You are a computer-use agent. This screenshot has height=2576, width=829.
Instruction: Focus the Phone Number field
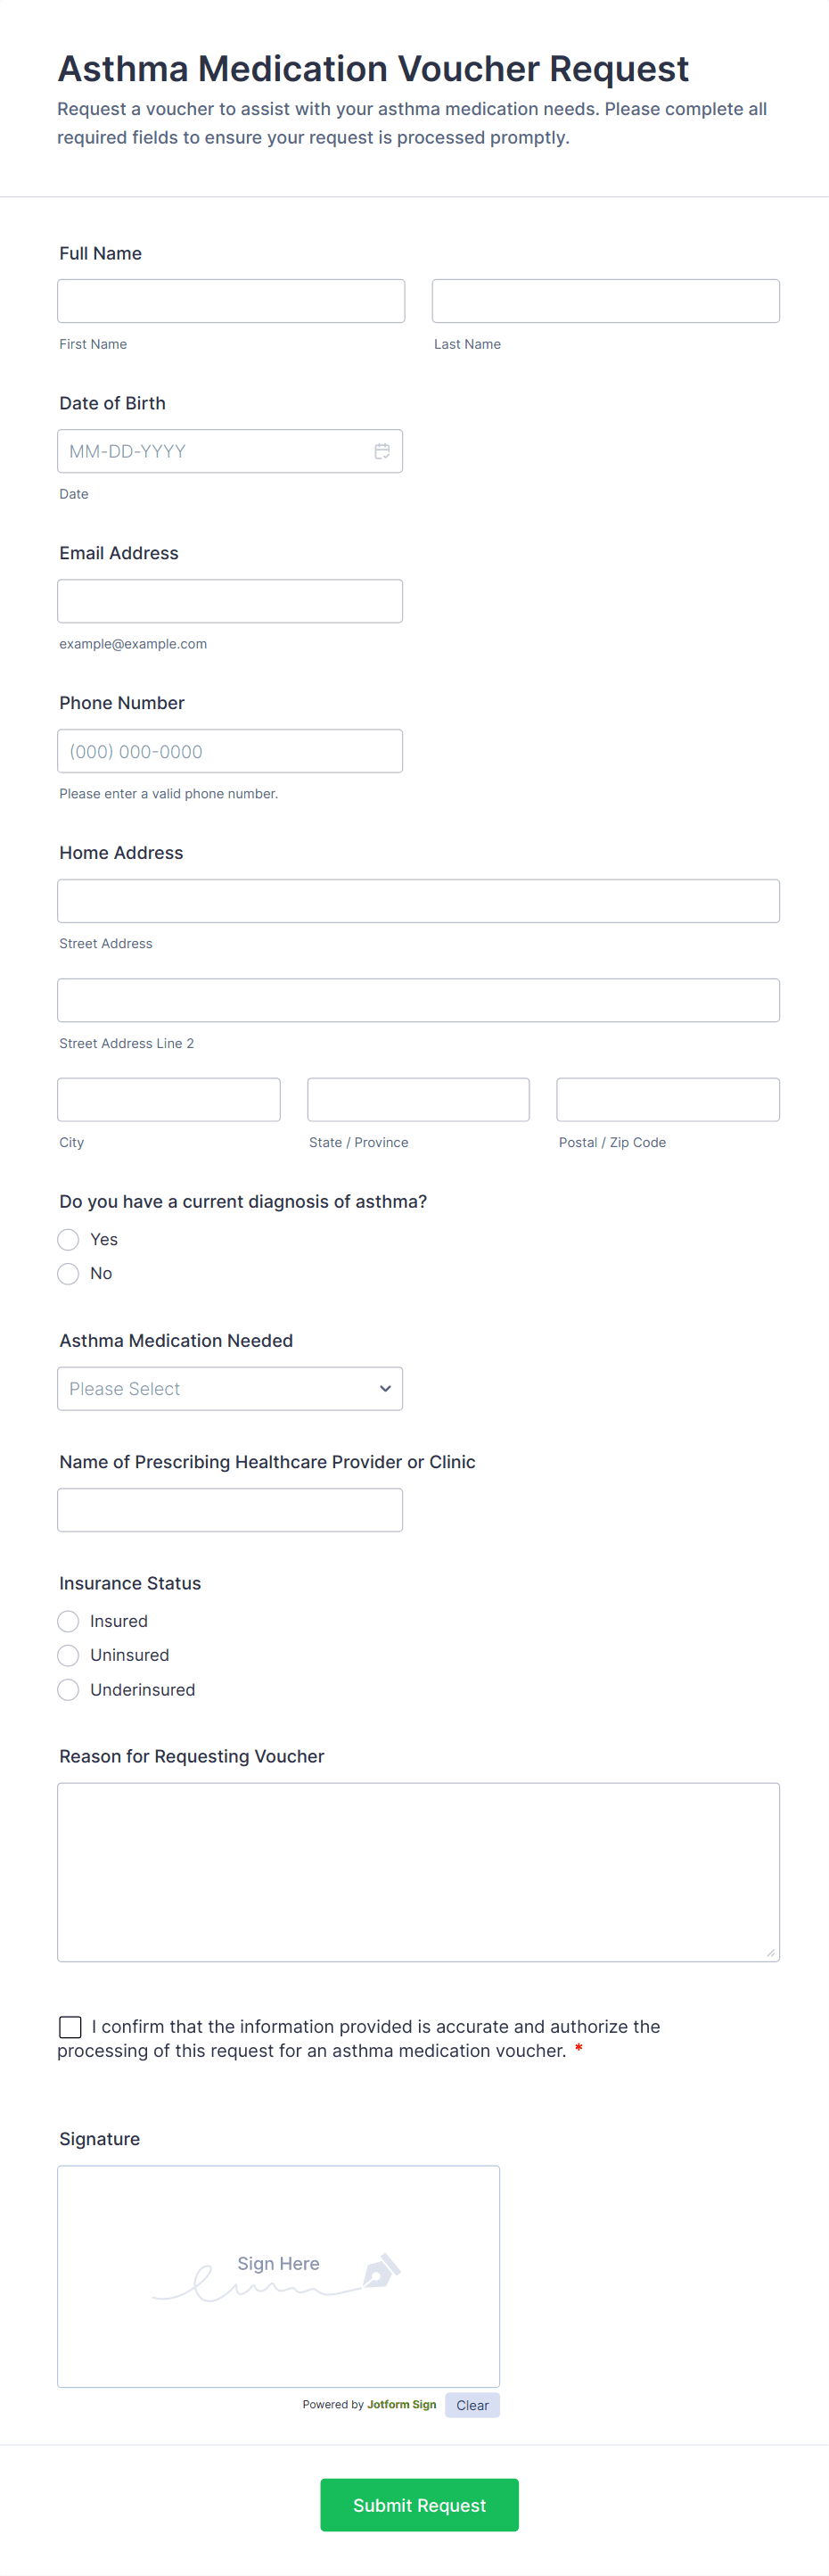pyautogui.click(x=230, y=751)
